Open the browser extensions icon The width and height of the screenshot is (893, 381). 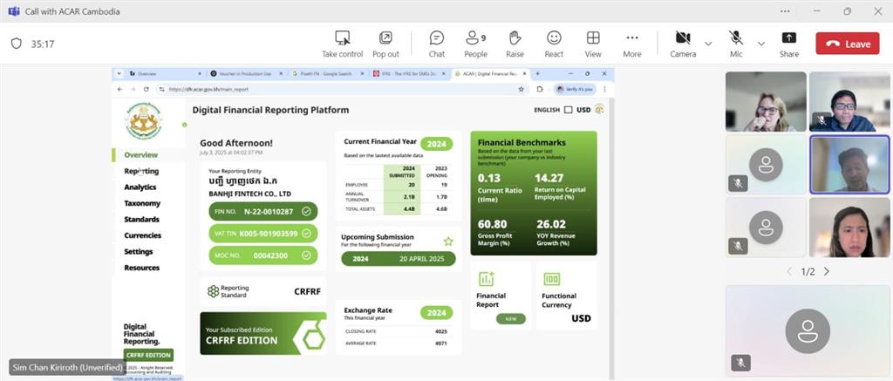pyautogui.click(x=540, y=90)
